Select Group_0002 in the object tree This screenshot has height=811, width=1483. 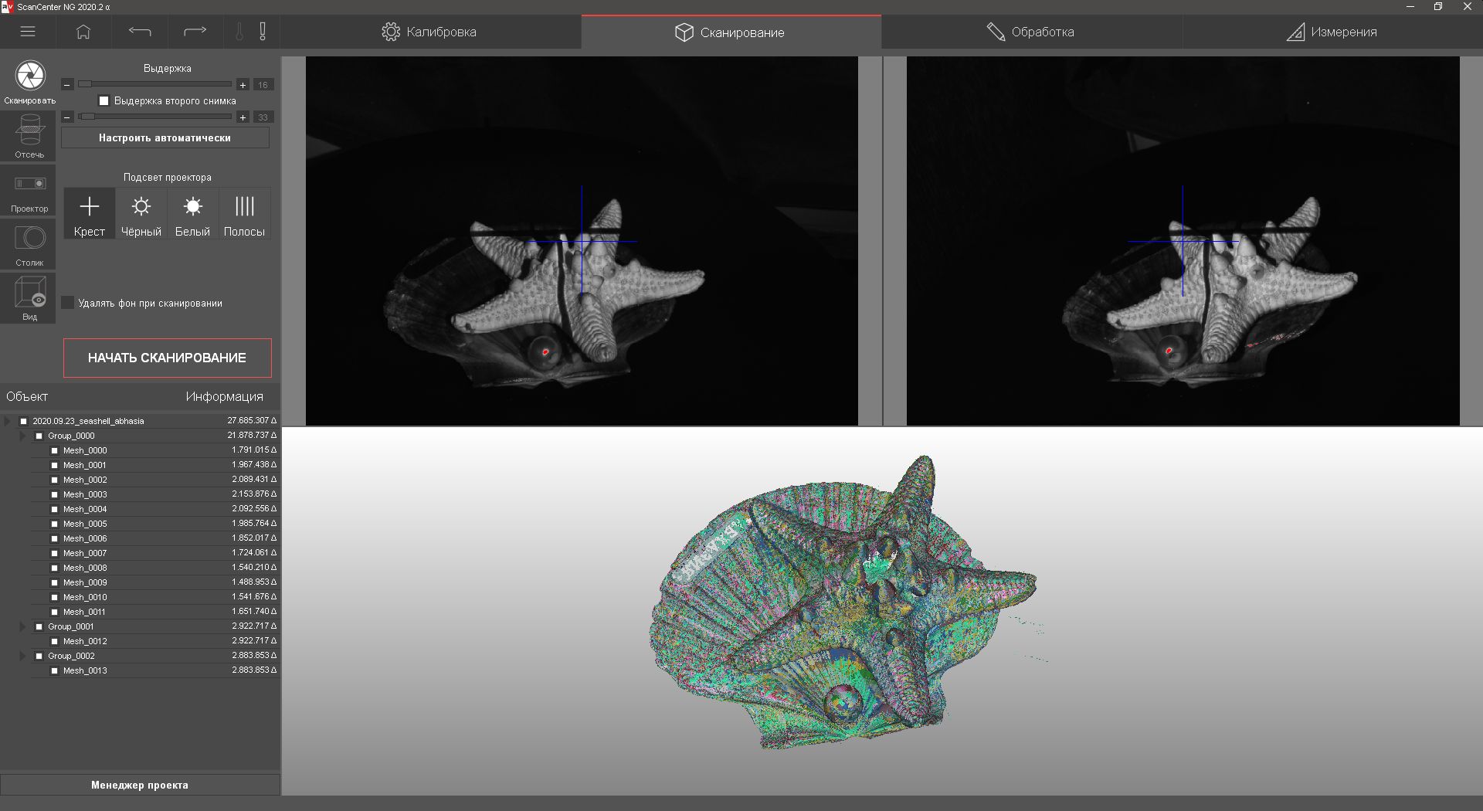[71, 656]
